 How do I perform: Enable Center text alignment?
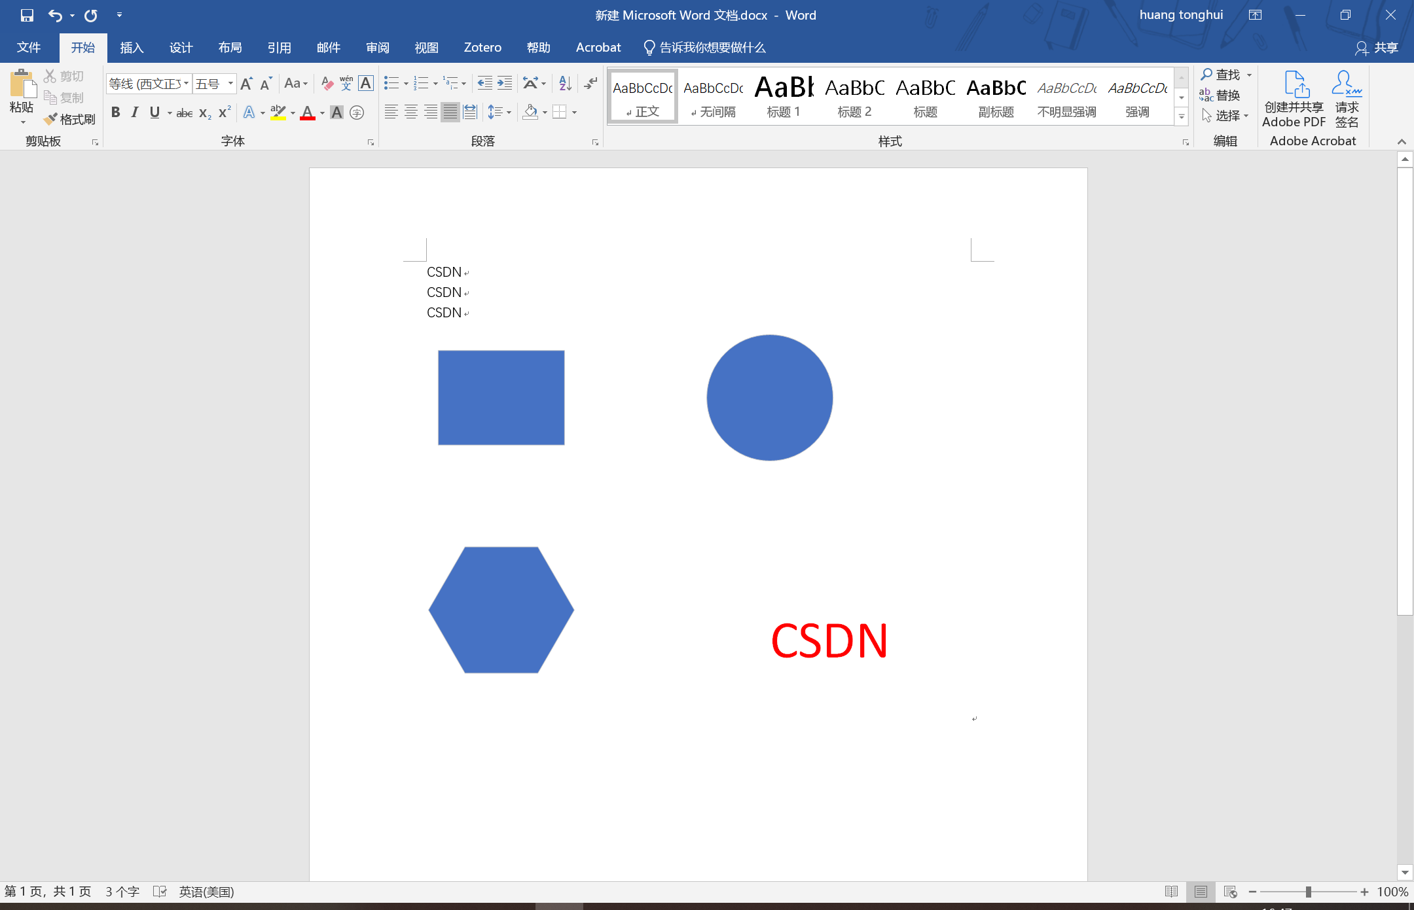(x=410, y=113)
